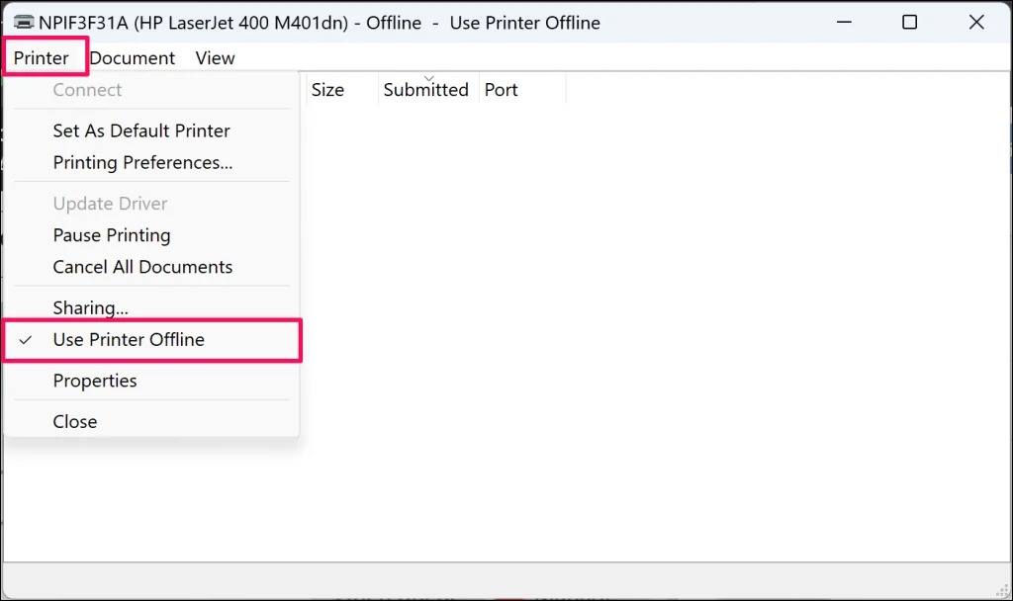1013x601 pixels.
Task: Open the Printer menu
Action: 42,57
